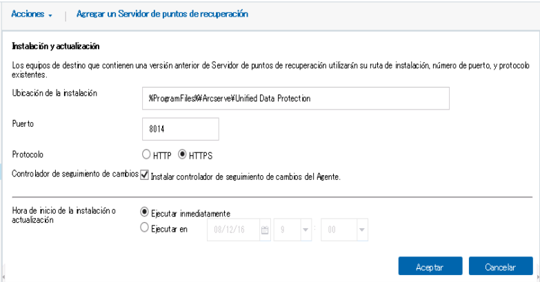
Task: Select the HTTPS protocol option
Action: (x=182, y=154)
